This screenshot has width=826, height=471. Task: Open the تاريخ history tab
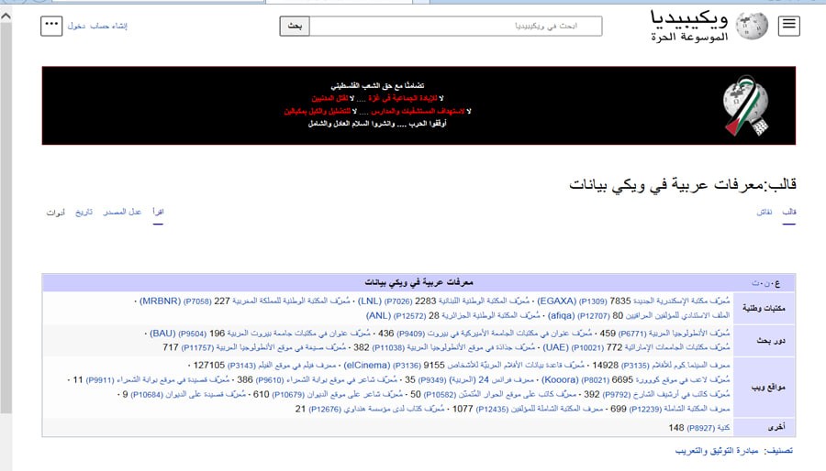(x=84, y=212)
